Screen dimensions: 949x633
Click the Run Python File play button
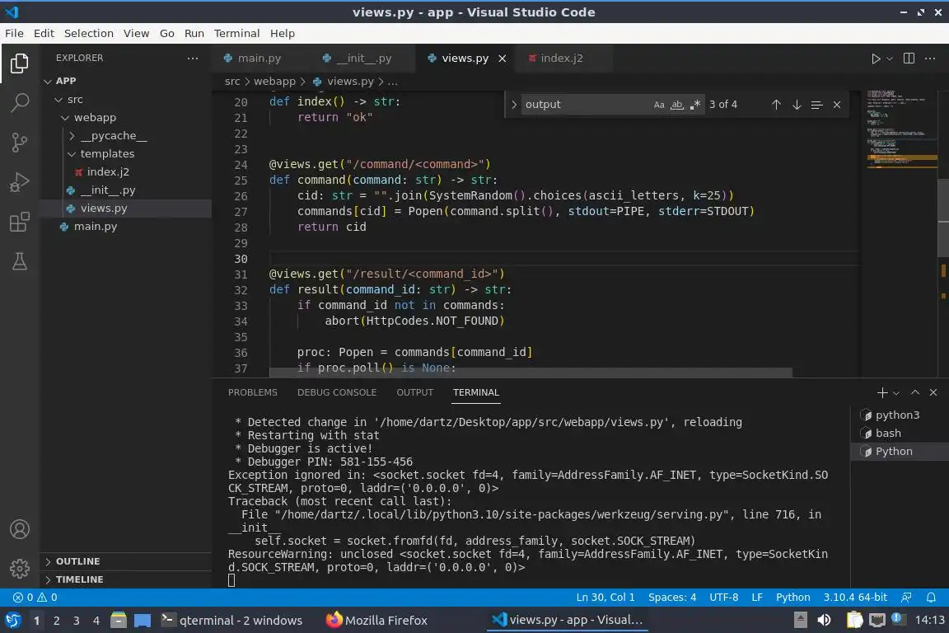[x=875, y=59]
